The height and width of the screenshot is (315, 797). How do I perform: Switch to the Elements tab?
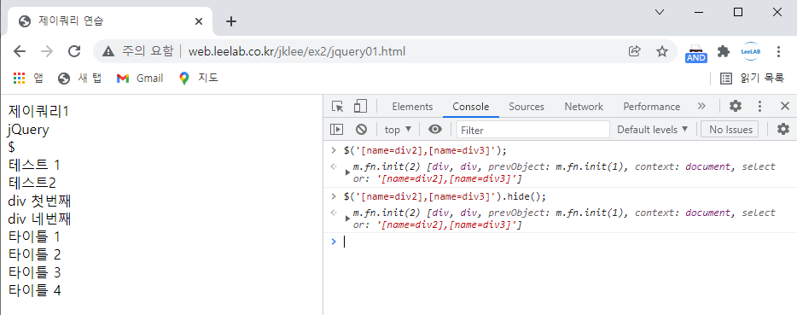[412, 107]
